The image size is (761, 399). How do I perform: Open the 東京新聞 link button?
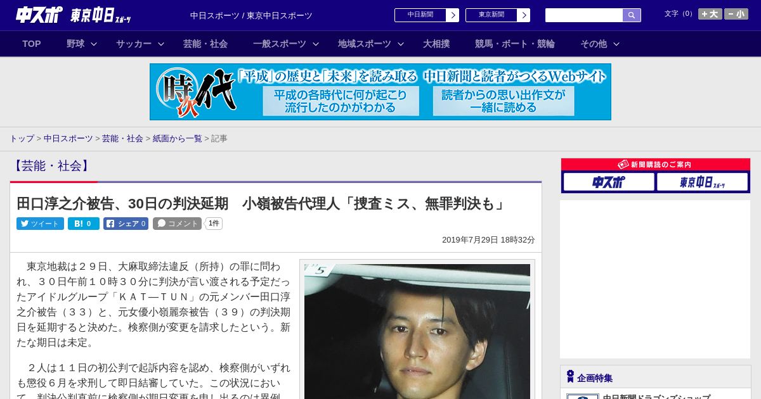[x=491, y=15]
